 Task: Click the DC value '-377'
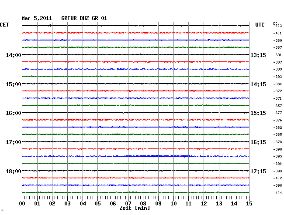tap(277, 113)
